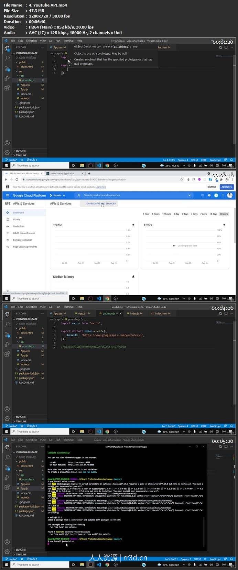
Task: Open Accounts icon in the 00:04:00 frame
Action: click(7, 409)
